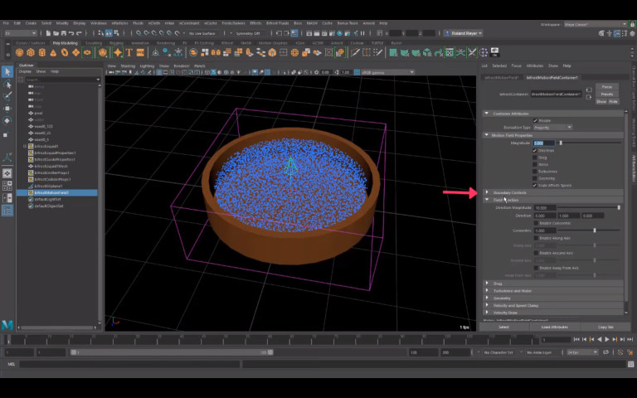637x398 pixels.
Task: Click the Copy Tab button
Action: [x=605, y=327]
